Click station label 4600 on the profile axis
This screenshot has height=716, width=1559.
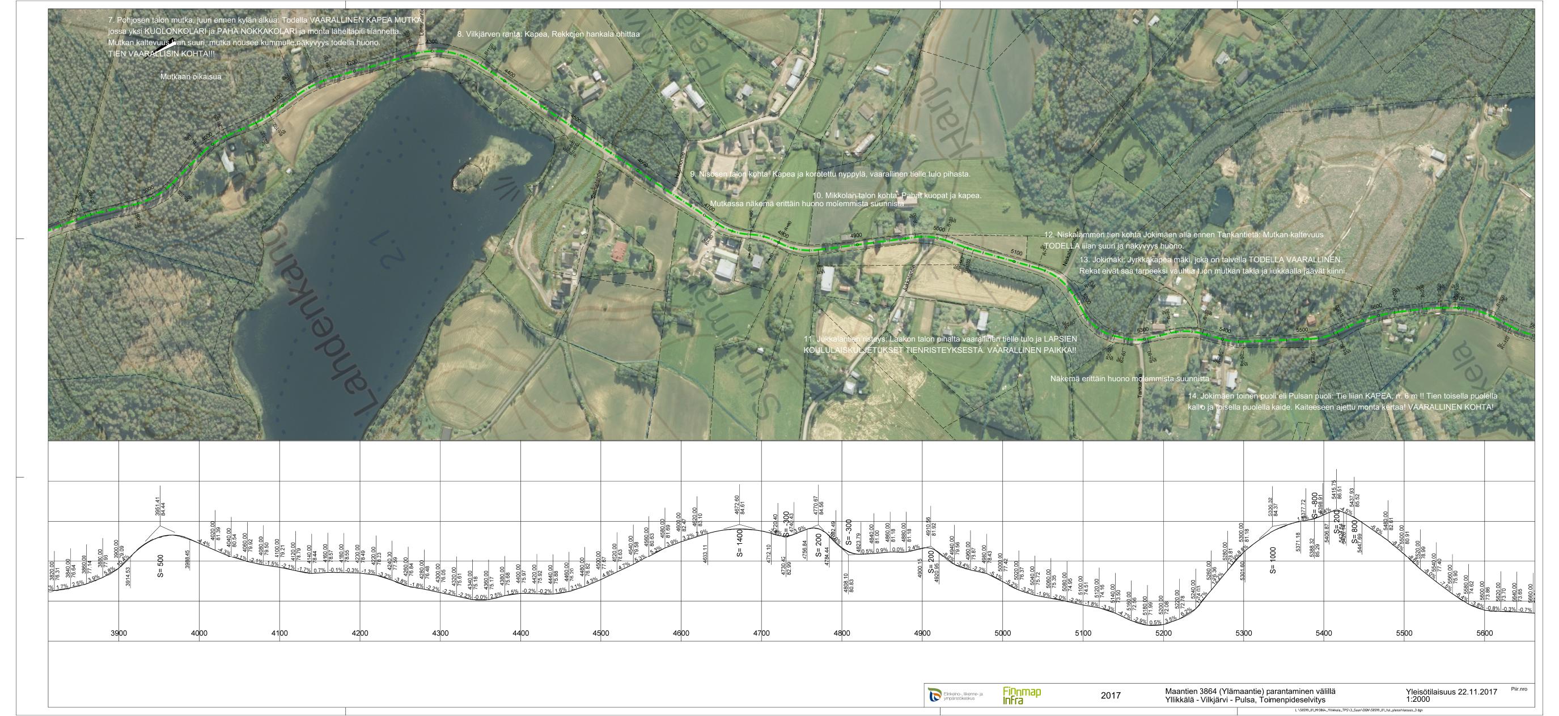[681, 633]
